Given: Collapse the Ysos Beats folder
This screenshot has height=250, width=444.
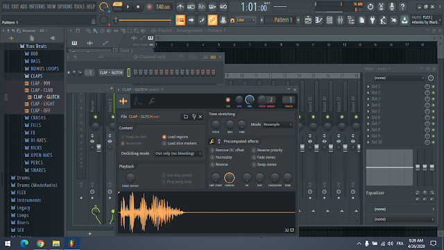Looking at the screenshot, I should [x=36, y=47].
